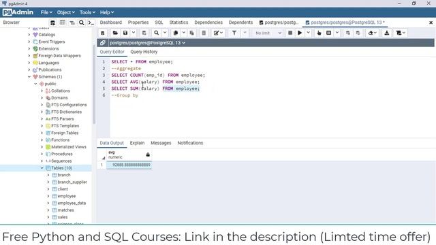The image size is (436, 245).
Task: Open the Macros icon in query toolbar
Action: click(x=401, y=33)
